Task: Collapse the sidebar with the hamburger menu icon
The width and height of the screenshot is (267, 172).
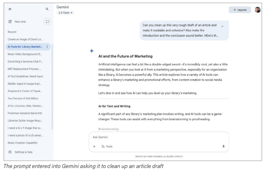Action: click(x=10, y=9)
